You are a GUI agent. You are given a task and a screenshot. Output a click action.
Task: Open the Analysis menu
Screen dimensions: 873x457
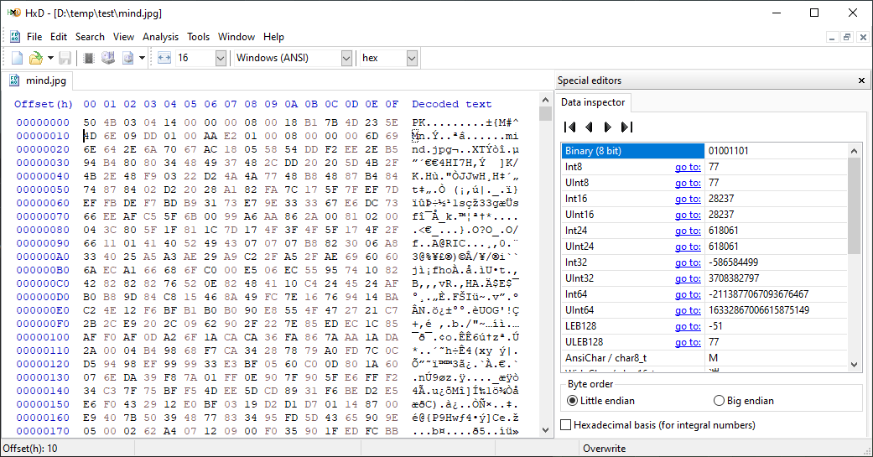(160, 37)
